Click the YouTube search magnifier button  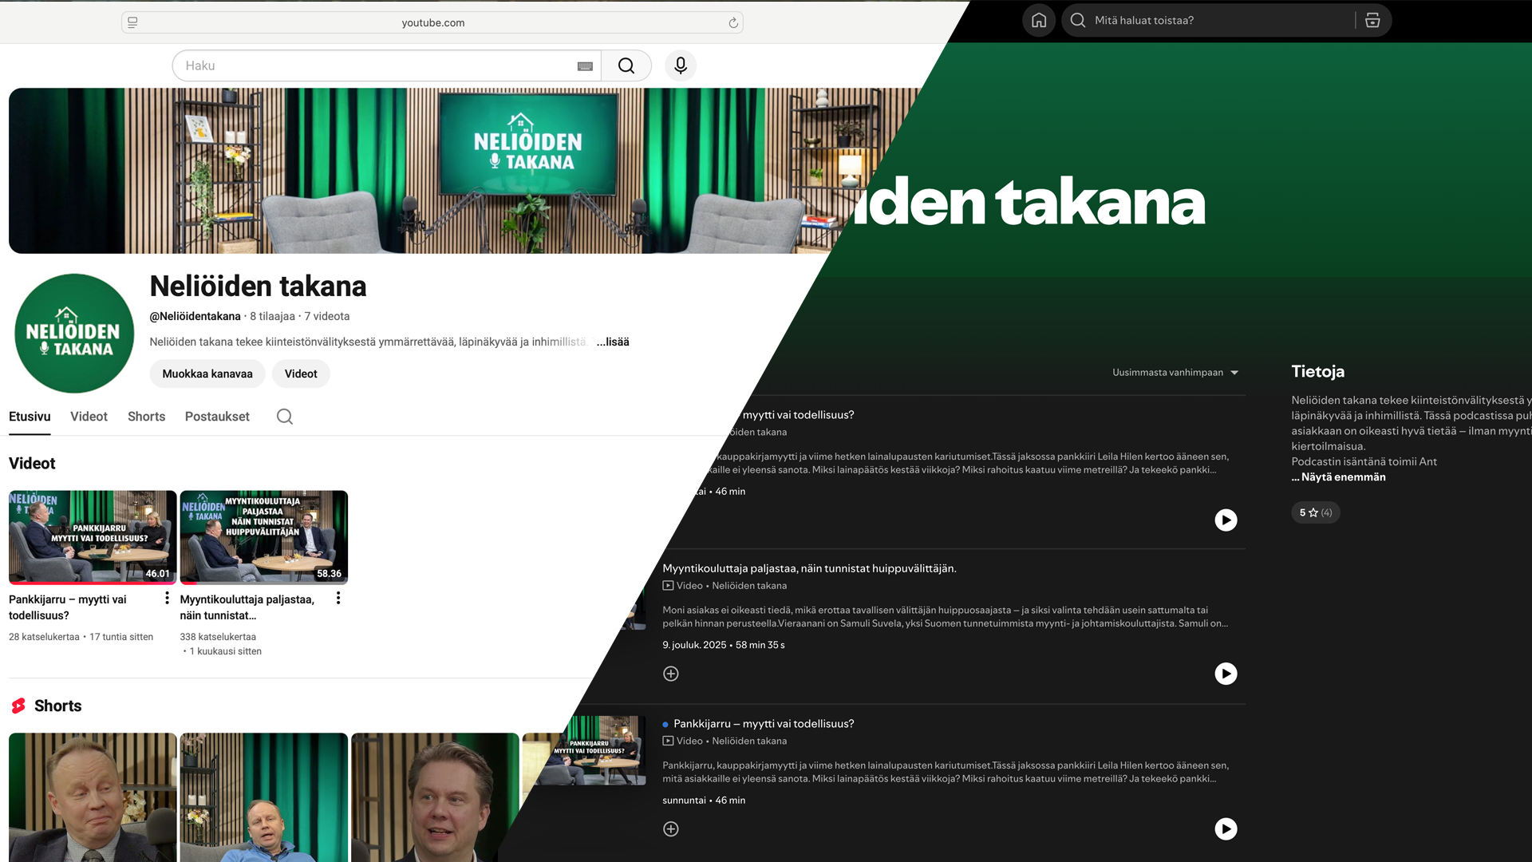click(x=626, y=65)
